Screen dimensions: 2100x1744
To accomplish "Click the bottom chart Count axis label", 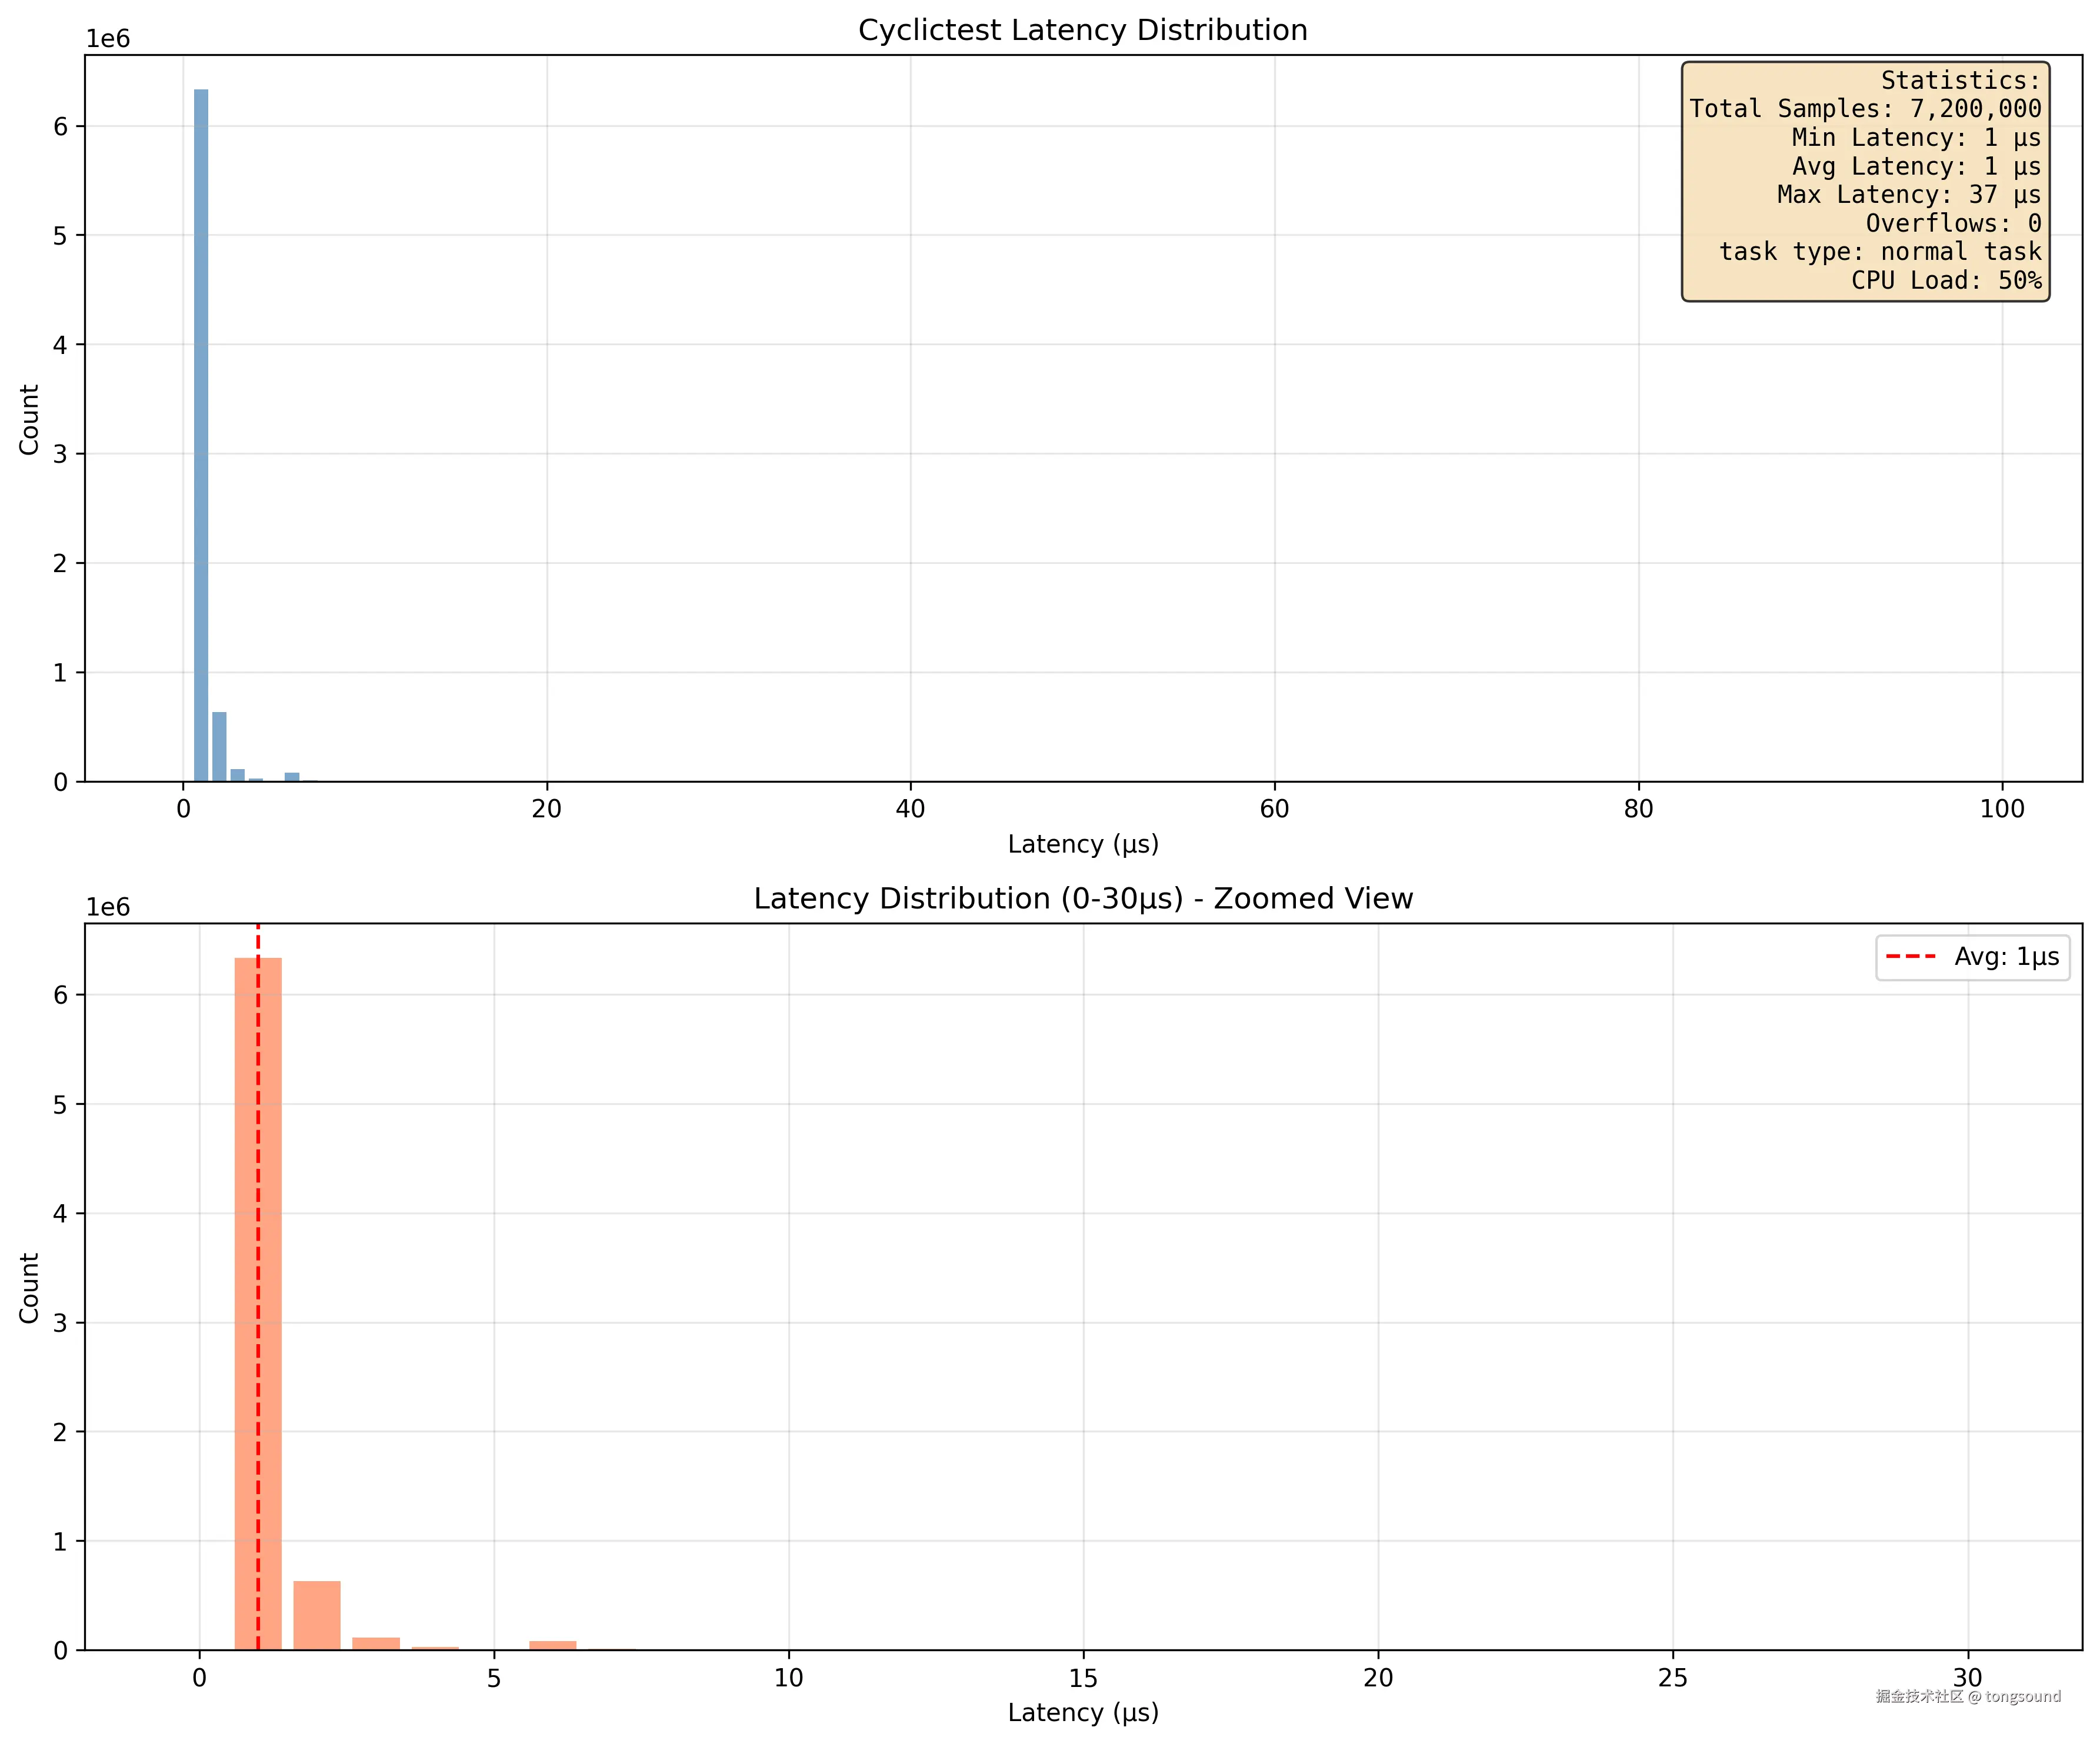I will pyautogui.click(x=29, y=1287).
